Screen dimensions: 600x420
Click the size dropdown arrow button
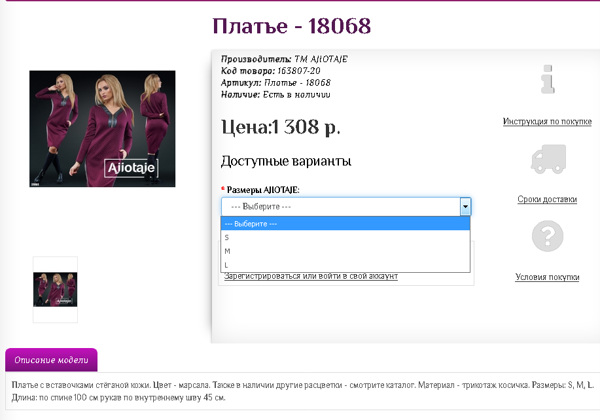(x=465, y=207)
